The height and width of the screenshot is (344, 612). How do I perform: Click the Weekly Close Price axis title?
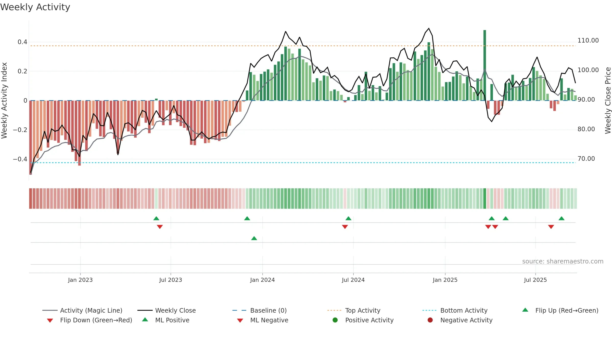coord(608,100)
